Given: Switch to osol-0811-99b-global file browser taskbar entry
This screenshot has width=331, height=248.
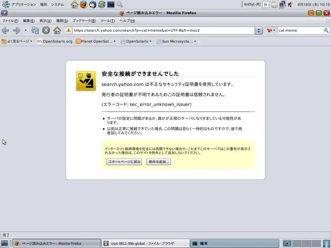Looking at the screenshot, I should [x=145, y=243].
